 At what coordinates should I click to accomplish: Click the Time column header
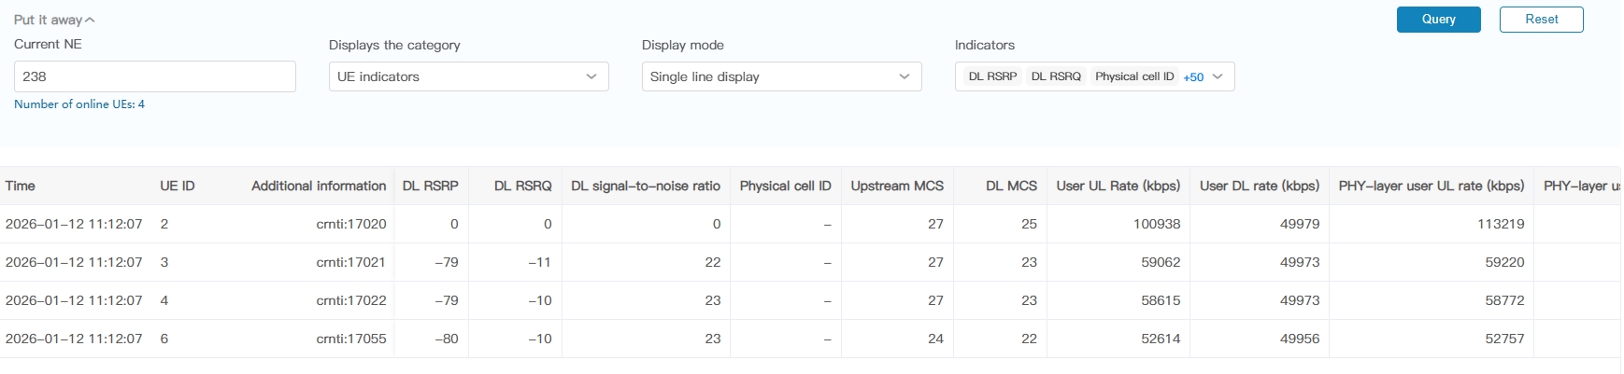click(21, 186)
